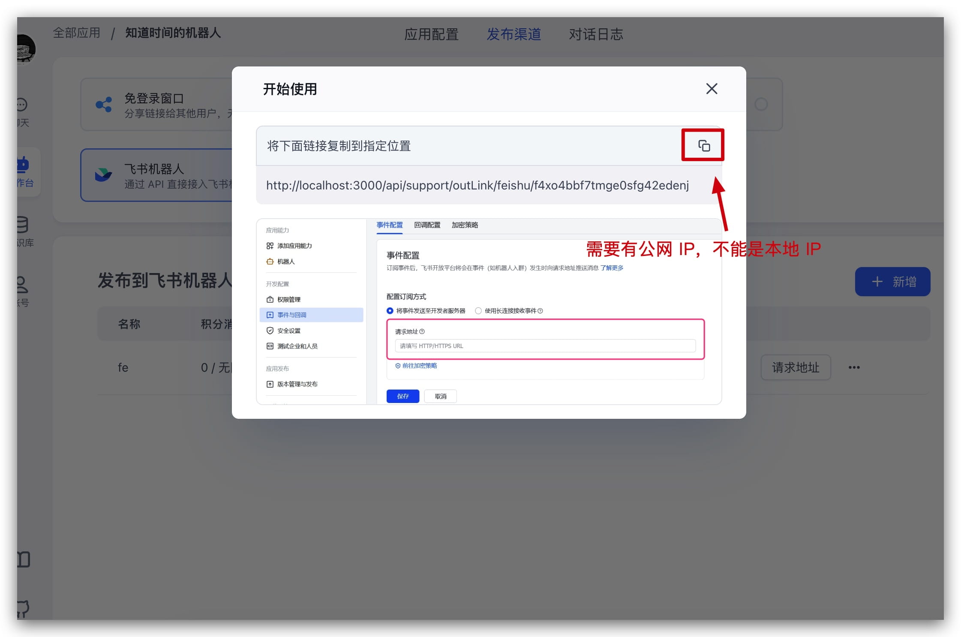
Task: Select 将事件发送至开发者服务器 radio option
Action: (390, 311)
